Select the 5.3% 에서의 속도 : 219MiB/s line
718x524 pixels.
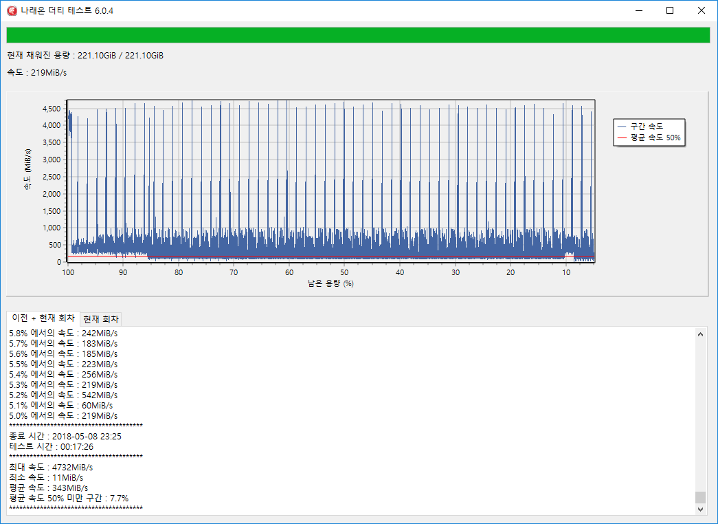pyautogui.click(x=63, y=384)
